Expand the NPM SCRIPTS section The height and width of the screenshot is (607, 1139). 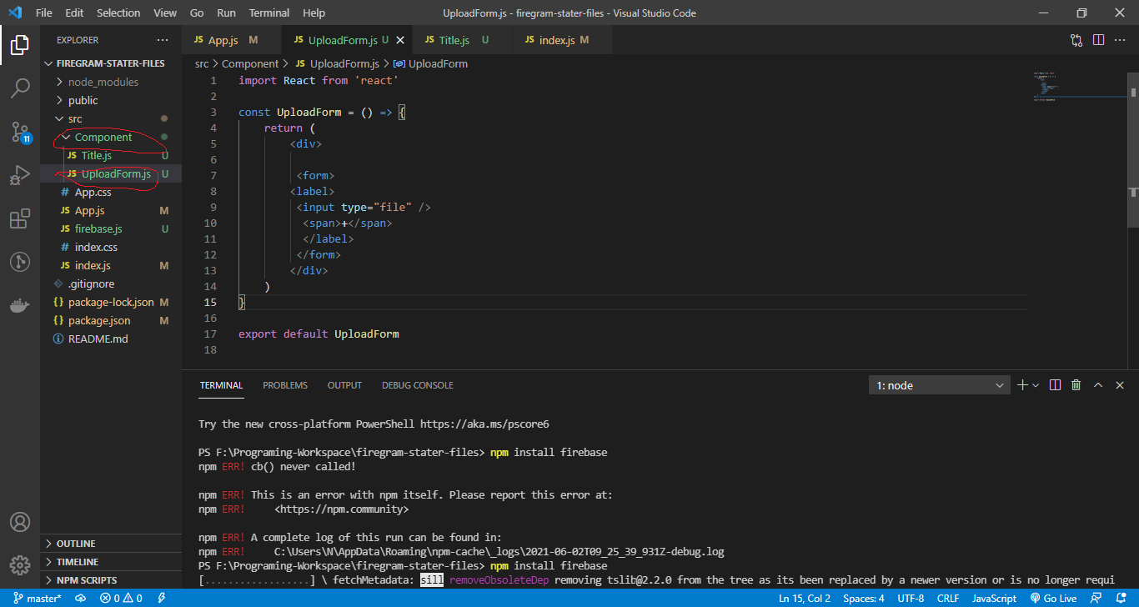click(86, 580)
